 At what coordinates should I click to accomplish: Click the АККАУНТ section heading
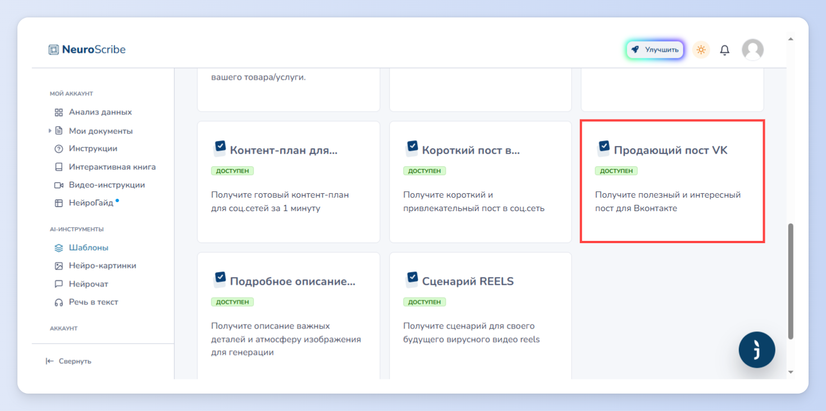[x=63, y=328]
